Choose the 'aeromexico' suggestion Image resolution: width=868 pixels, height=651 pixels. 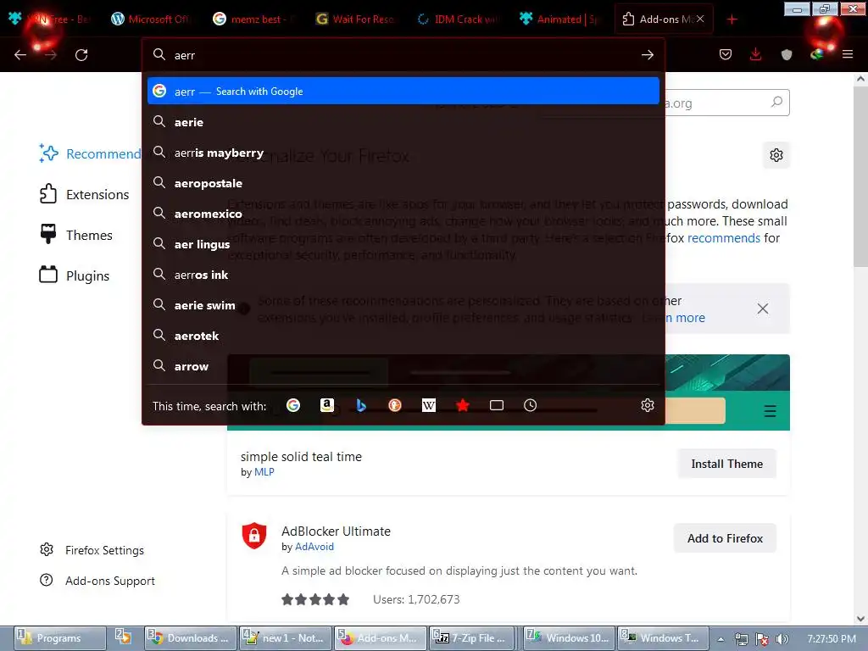pyautogui.click(x=403, y=213)
